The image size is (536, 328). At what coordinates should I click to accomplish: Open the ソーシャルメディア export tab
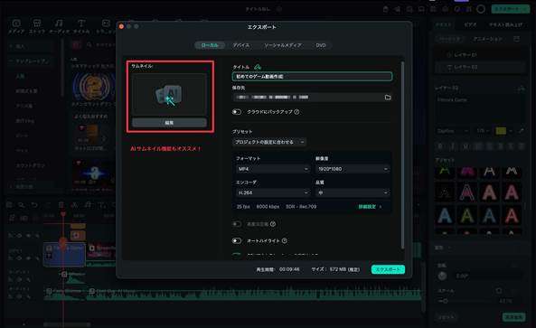pos(283,45)
